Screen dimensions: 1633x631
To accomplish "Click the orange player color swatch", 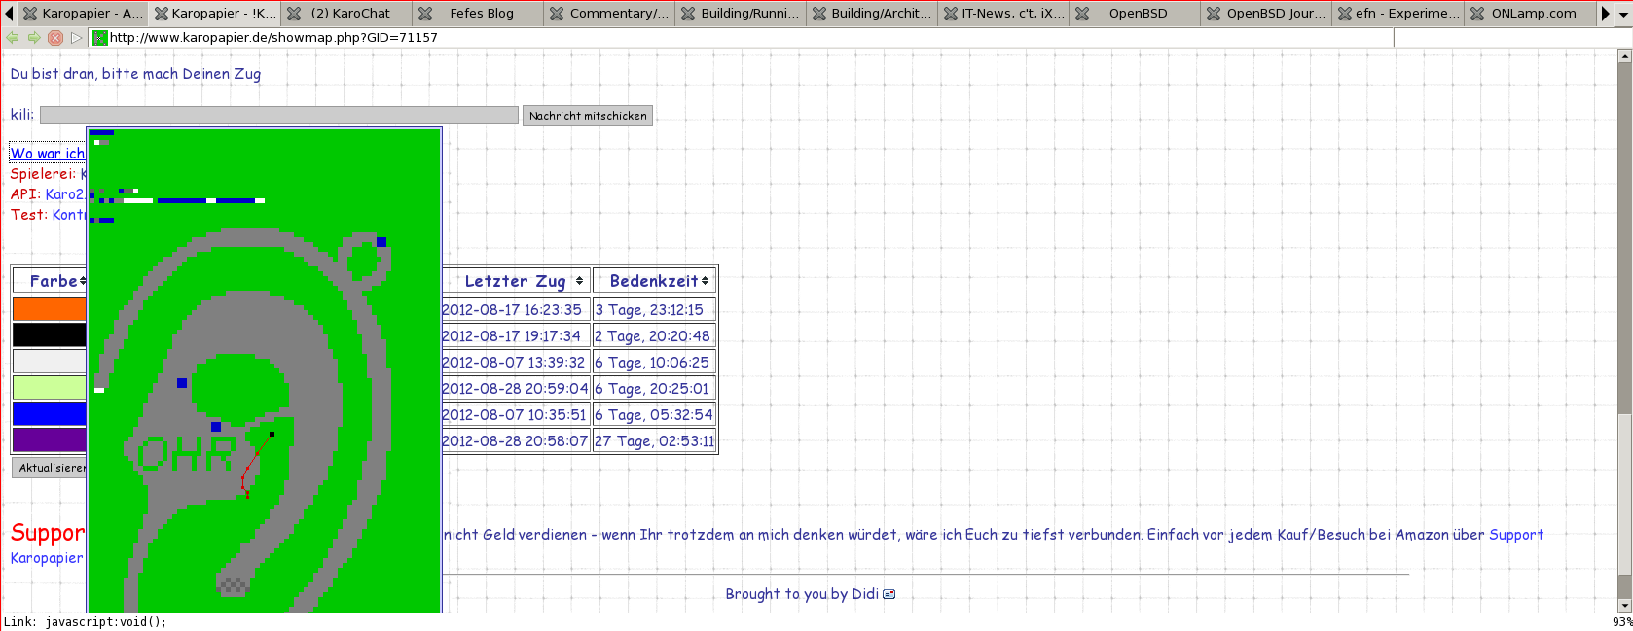I will point(49,309).
